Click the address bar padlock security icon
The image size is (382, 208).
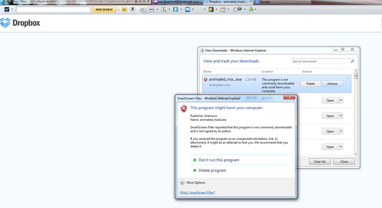[136, 2]
